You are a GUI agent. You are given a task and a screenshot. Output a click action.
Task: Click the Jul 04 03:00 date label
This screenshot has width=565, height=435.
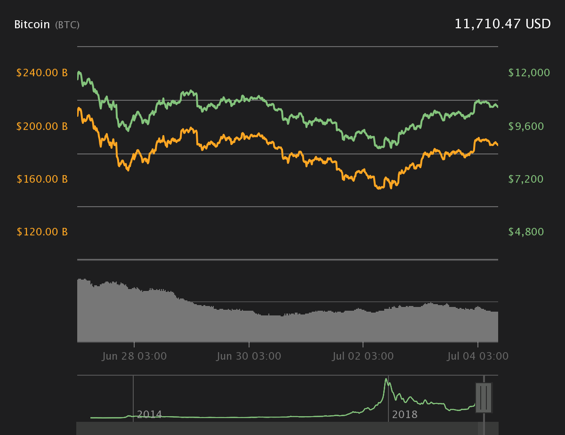click(477, 356)
